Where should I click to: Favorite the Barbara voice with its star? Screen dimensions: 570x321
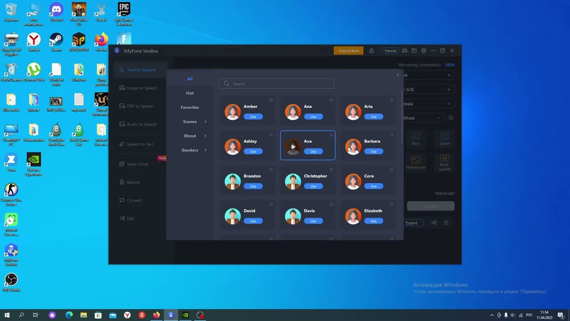click(x=392, y=135)
